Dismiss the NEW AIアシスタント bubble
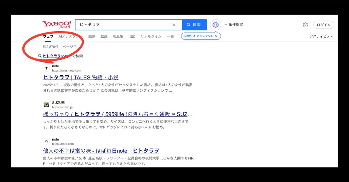Viewport: 349px width, 182px height. [216, 36]
